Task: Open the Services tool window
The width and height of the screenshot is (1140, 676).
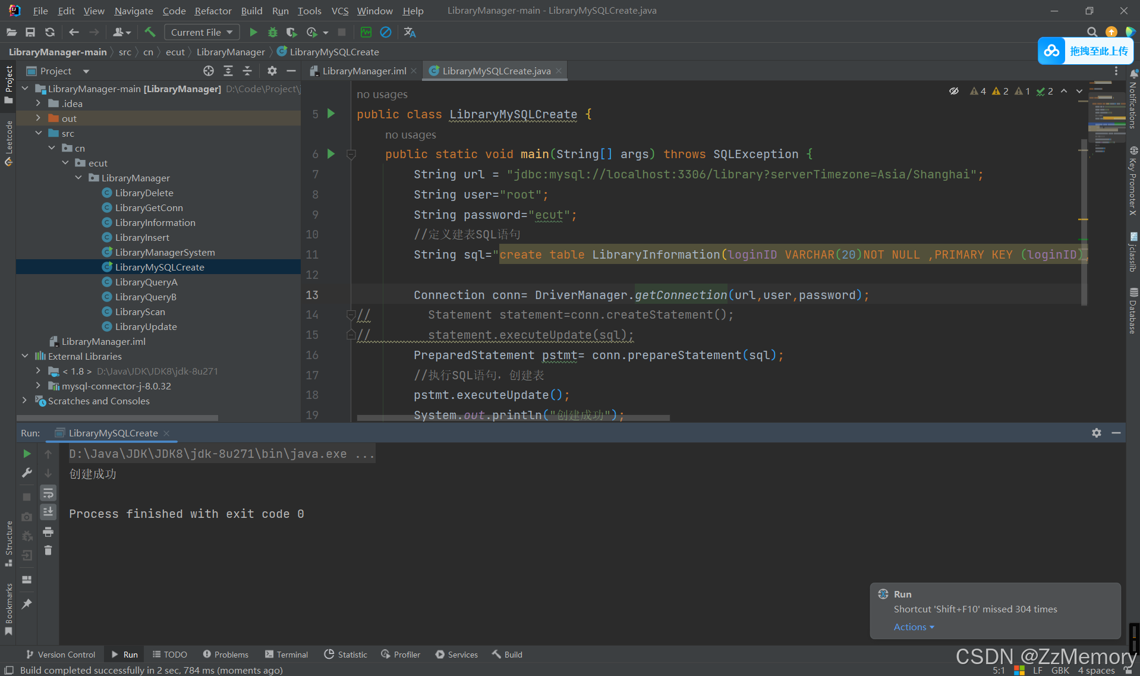Action: click(x=456, y=654)
